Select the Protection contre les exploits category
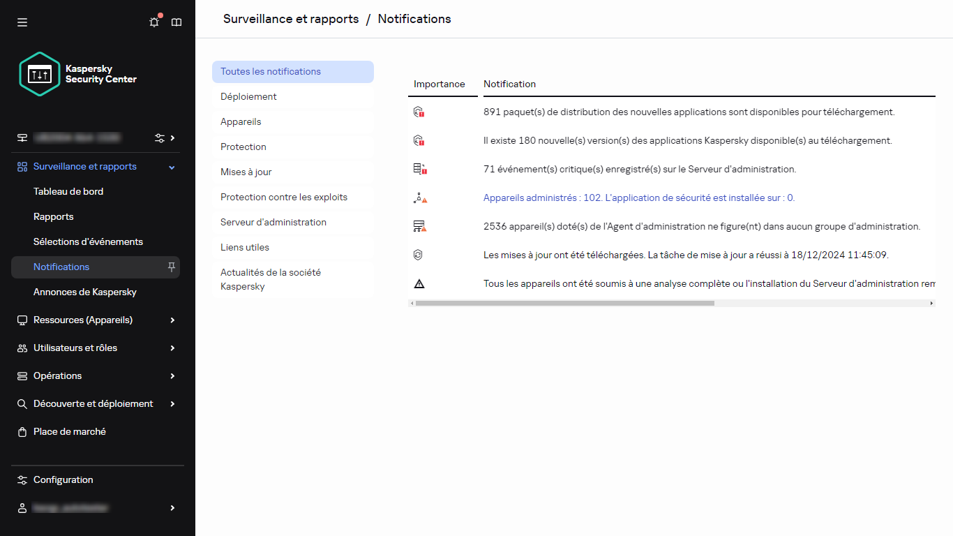This screenshot has height=536, width=953. [283, 197]
